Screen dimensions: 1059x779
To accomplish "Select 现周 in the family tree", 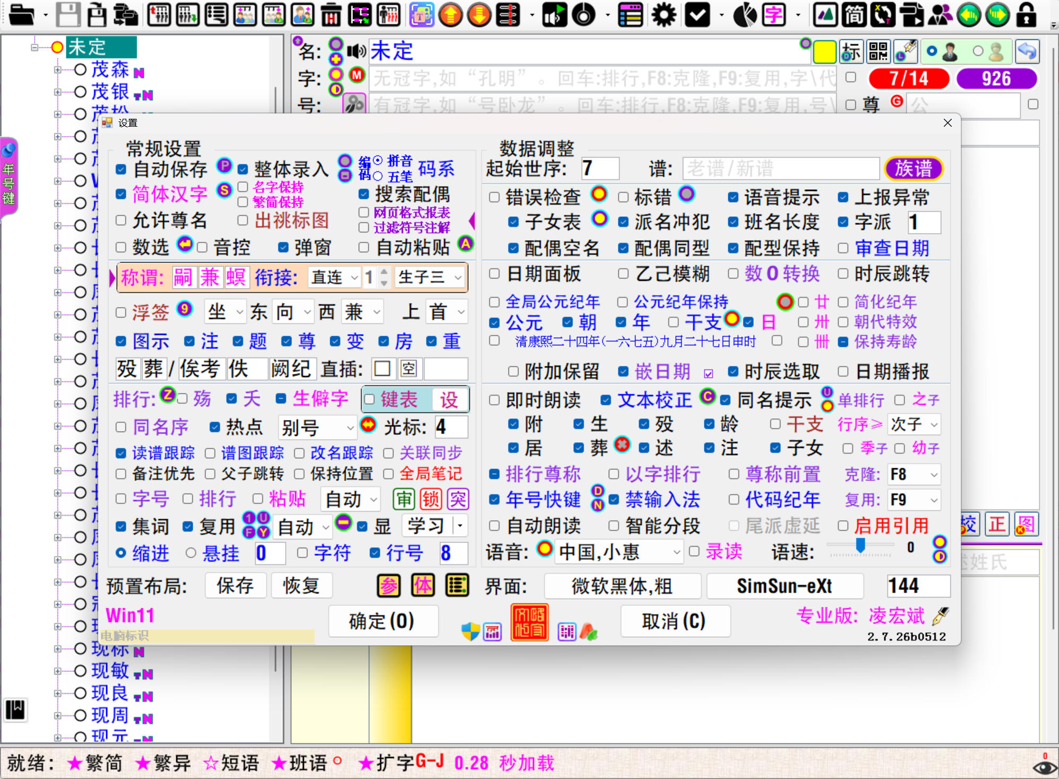I will click(x=110, y=715).
